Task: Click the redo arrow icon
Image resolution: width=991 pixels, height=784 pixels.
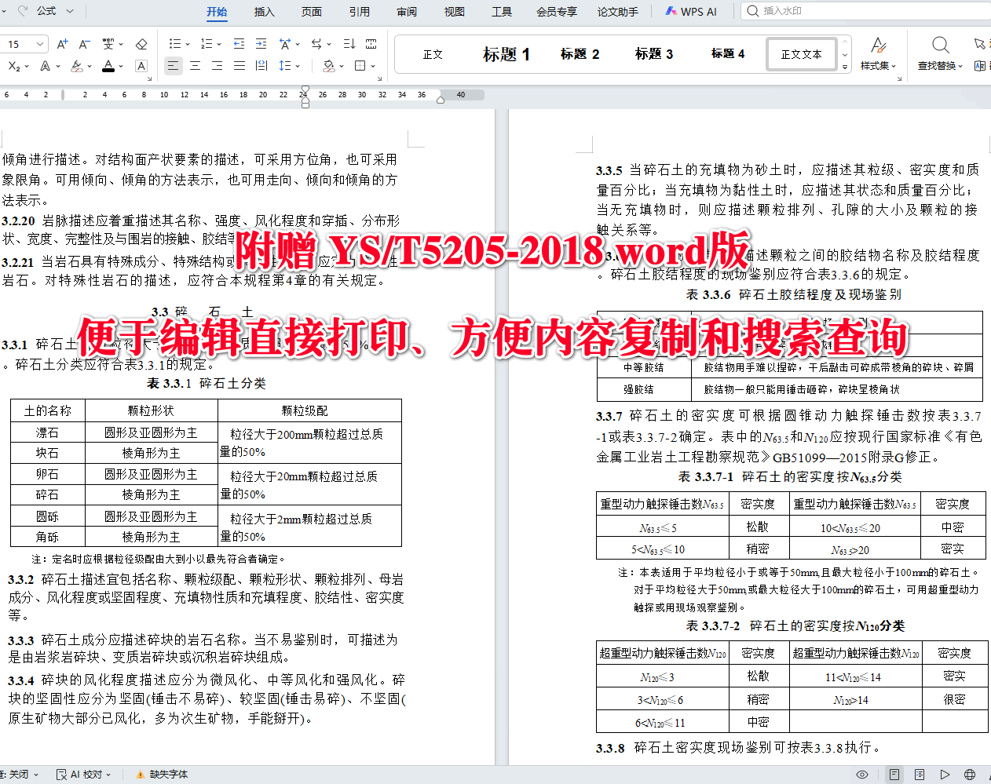Action: (x=22, y=11)
